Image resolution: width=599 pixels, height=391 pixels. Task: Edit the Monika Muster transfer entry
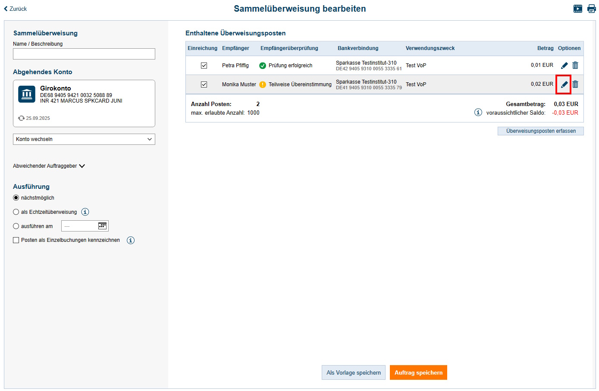(564, 84)
